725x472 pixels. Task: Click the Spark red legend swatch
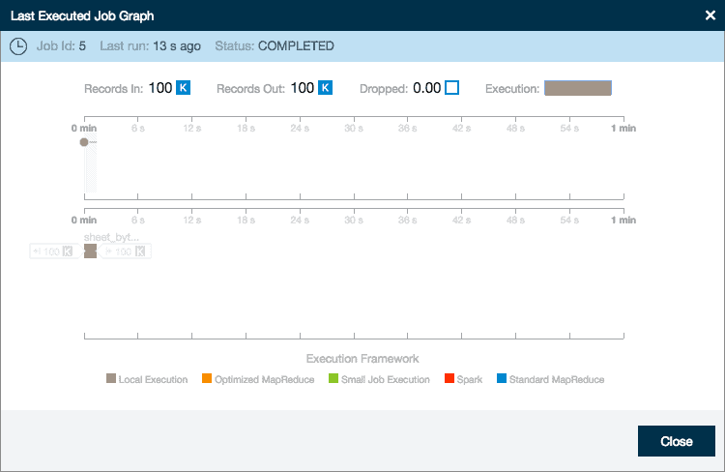449,379
